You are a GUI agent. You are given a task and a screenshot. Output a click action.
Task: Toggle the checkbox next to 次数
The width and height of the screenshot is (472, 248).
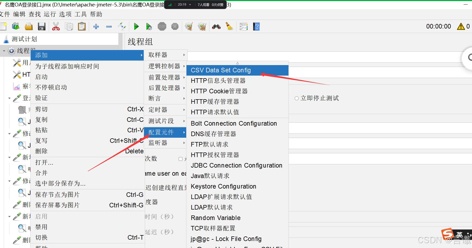181,159
